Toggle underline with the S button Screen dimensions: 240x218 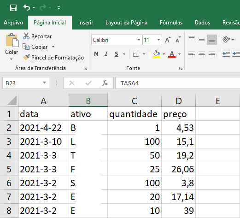[117, 54]
